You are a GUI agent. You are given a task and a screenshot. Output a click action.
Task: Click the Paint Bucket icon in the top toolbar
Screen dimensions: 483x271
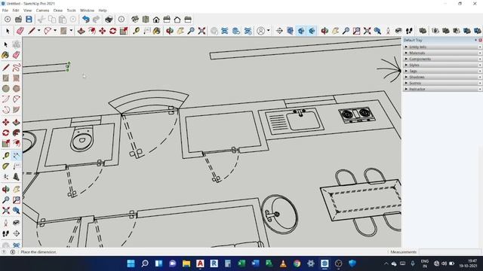point(156,31)
